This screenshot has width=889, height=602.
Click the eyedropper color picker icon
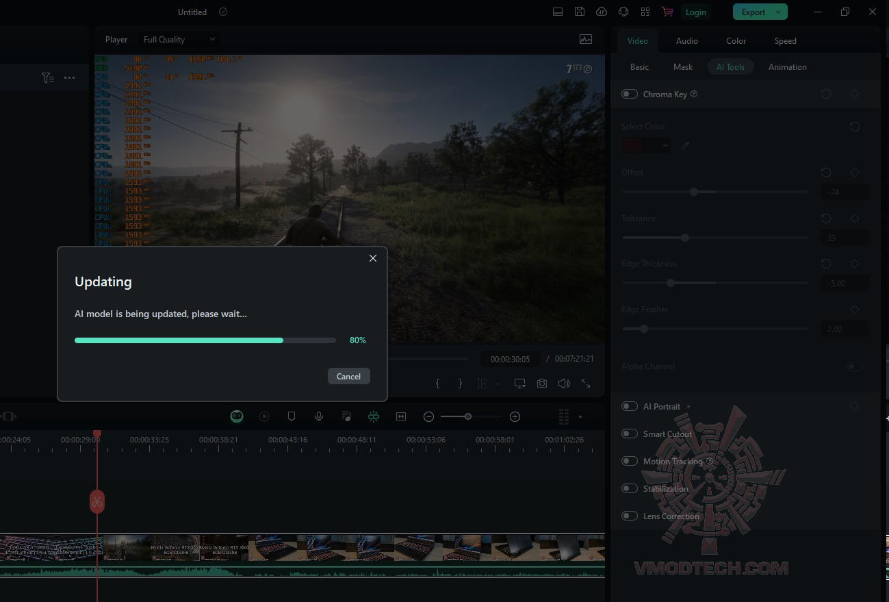pyautogui.click(x=685, y=145)
